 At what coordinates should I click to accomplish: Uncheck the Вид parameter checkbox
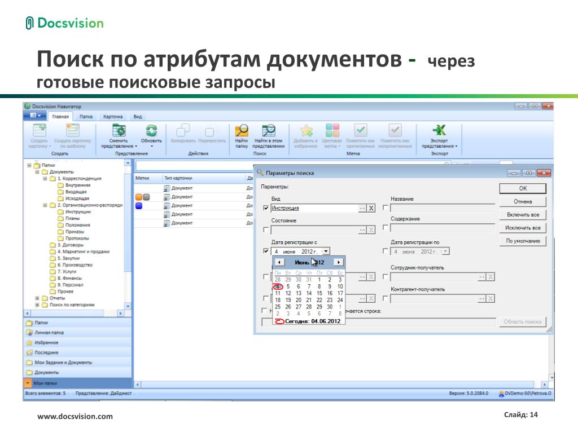(x=266, y=208)
